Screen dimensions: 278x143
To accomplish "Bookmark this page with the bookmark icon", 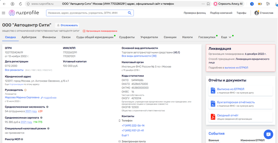I will (208, 4).
